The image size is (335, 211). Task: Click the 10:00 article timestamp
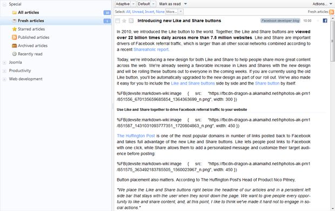(x=307, y=20)
